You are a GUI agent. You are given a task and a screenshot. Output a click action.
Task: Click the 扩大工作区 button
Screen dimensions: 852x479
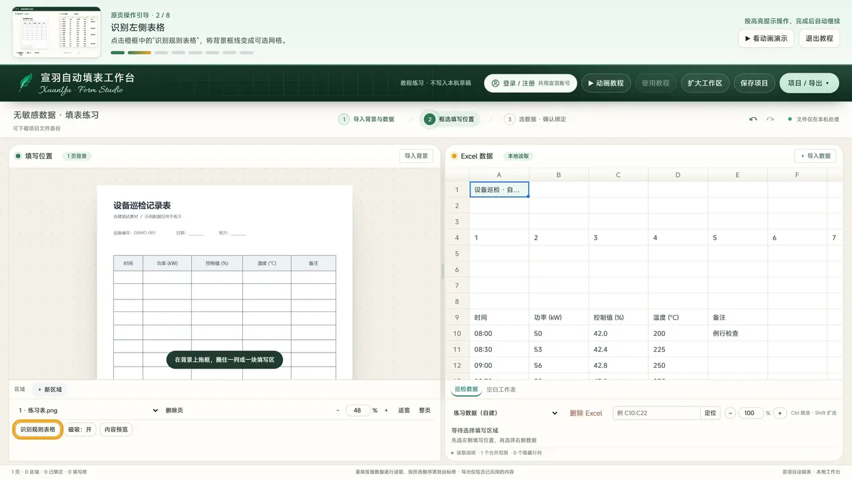(705, 83)
